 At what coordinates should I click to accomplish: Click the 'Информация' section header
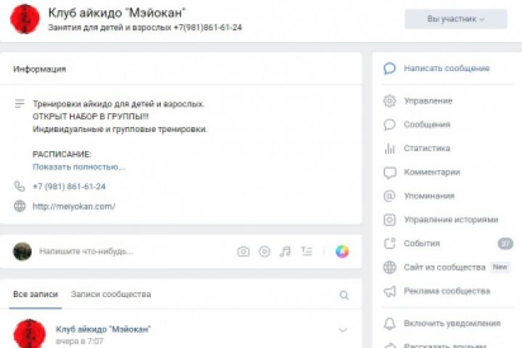[40, 69]
